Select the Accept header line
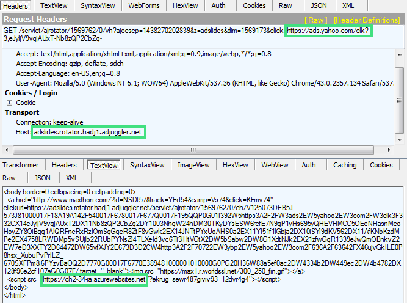This screenshot has height=303, width=407. (143, 54)
